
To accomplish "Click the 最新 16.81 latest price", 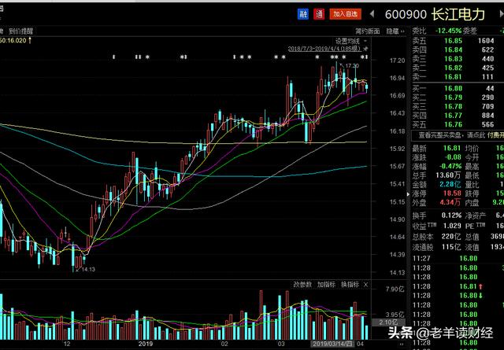I will pos(453,148).
